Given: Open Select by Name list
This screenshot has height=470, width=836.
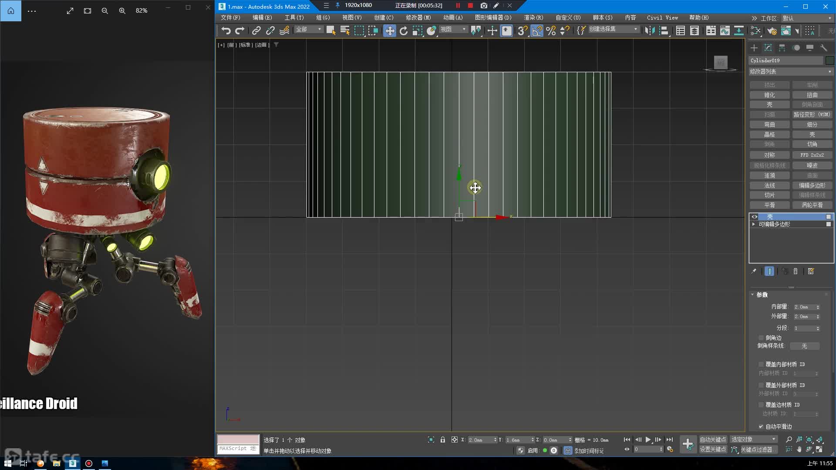Looking at the screenshot, I should tap(345, 30).
